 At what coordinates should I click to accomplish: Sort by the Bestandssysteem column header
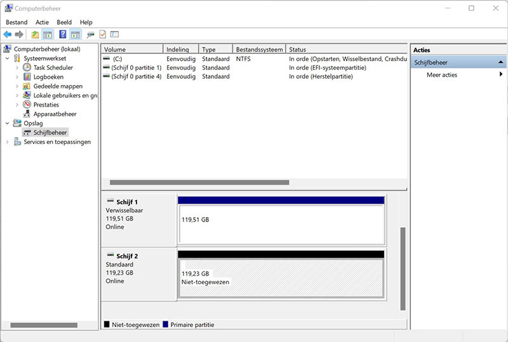point(259,49)
